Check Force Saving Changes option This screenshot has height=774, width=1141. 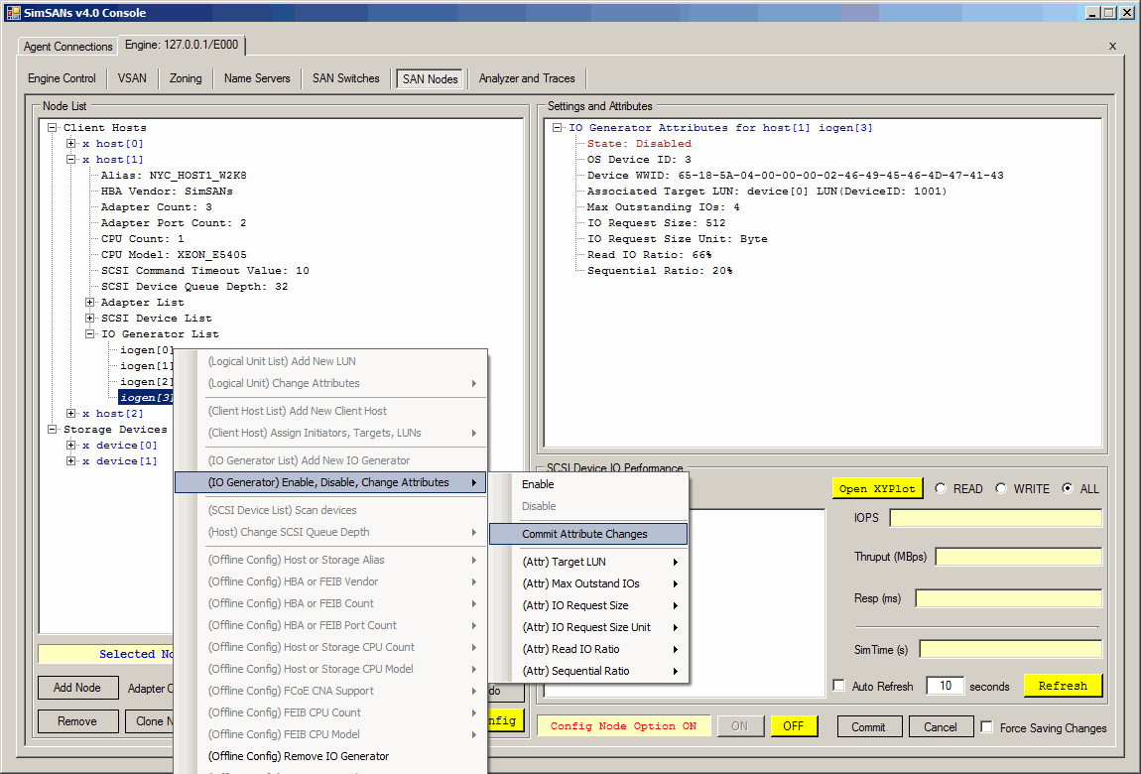[986, 727]
